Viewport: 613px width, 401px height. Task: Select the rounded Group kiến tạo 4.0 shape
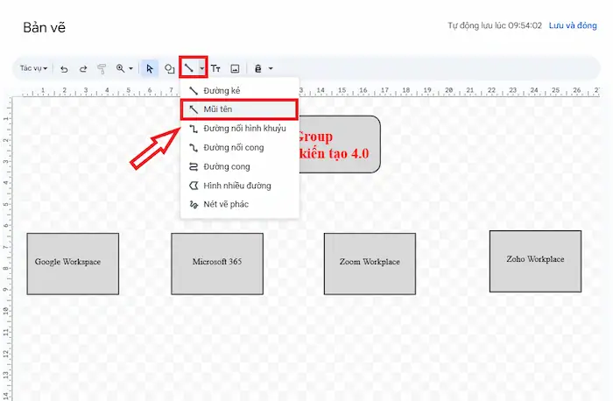340,144
